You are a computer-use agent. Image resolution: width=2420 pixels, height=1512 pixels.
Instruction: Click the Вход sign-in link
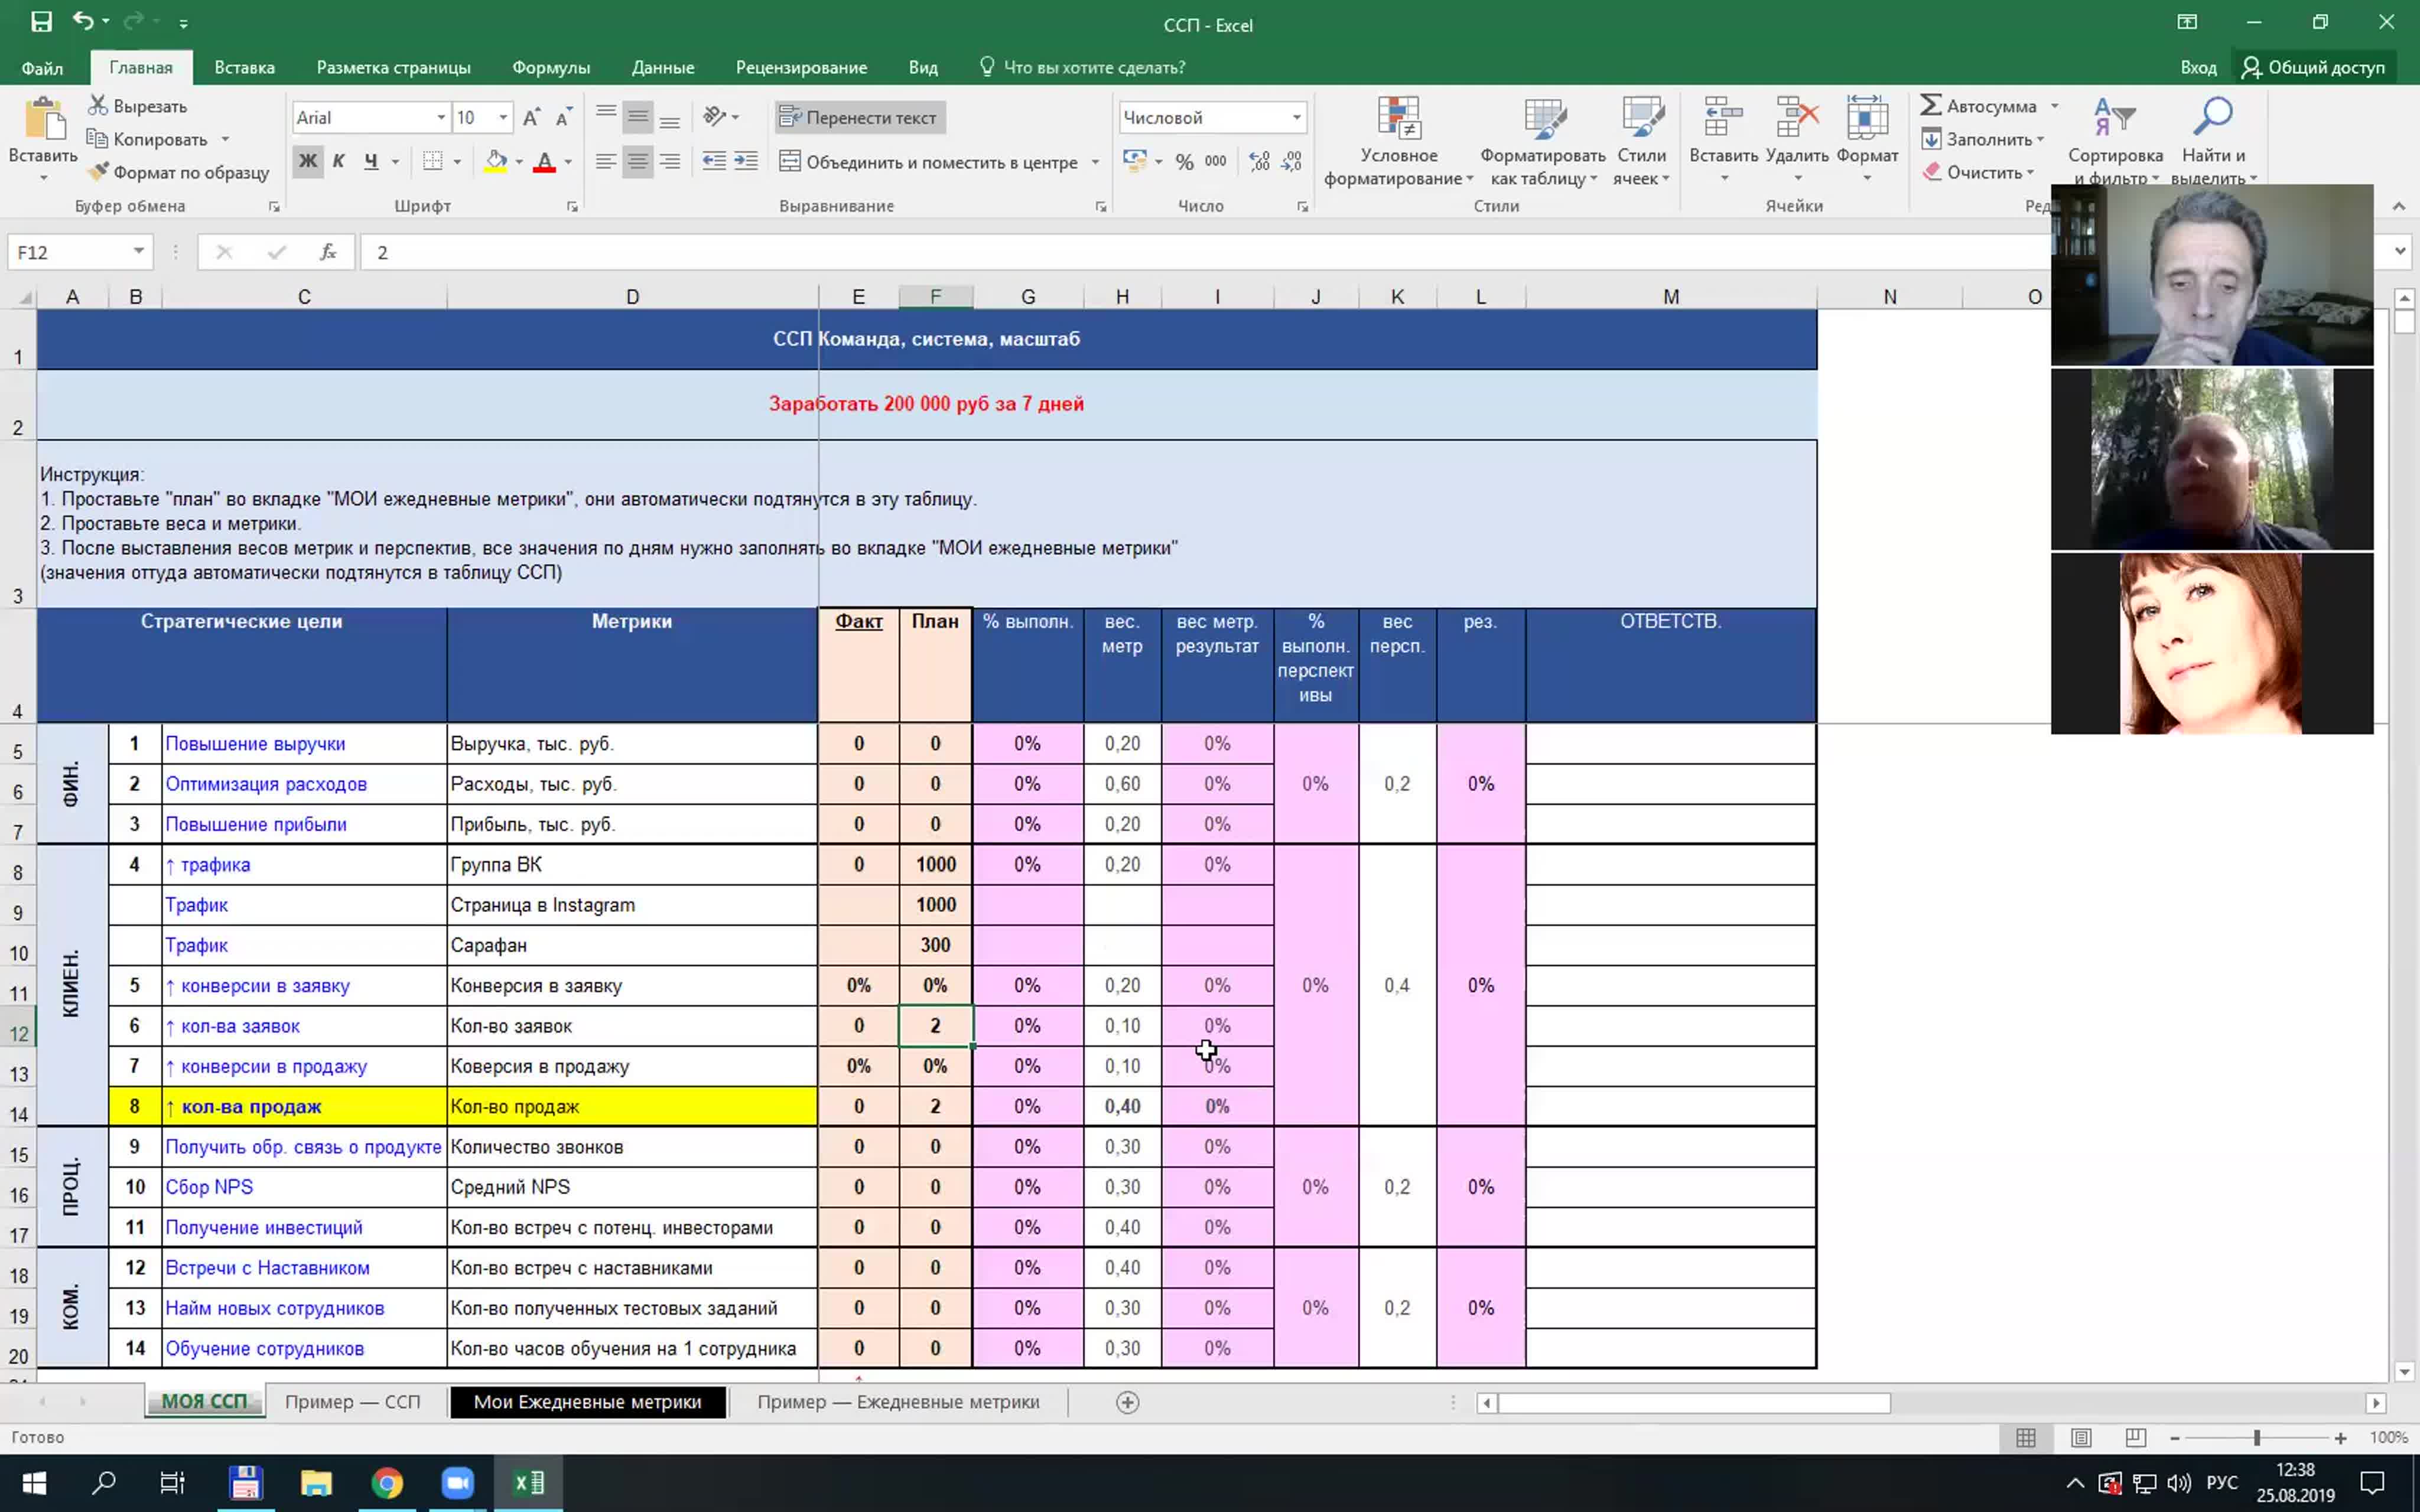[x=2198, y=67]
